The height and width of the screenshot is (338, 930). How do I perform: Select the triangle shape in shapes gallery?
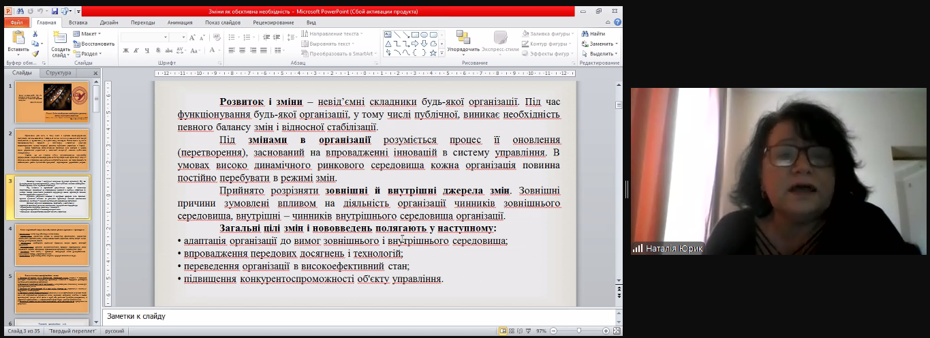pos(388,44)
